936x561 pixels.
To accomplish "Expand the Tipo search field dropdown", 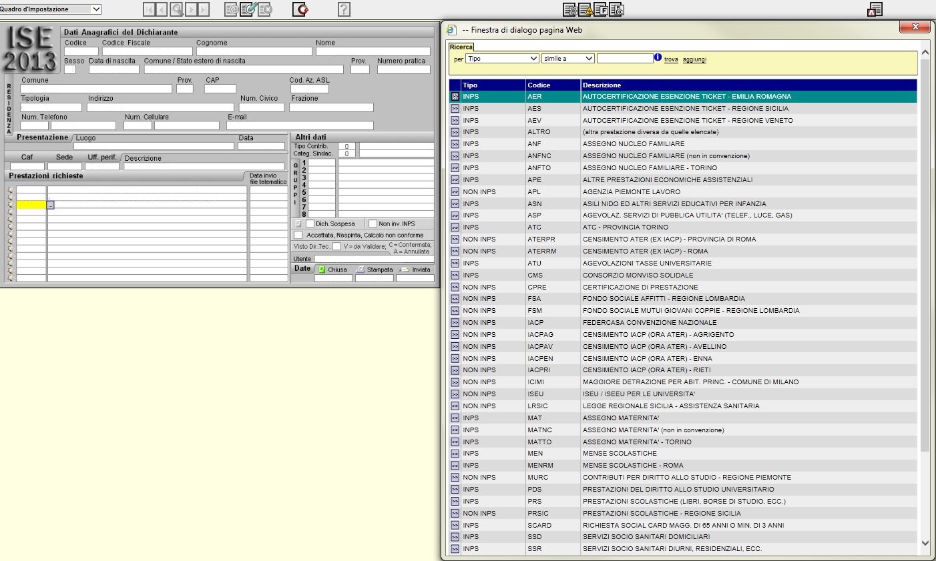I will [x=533, y=59].
